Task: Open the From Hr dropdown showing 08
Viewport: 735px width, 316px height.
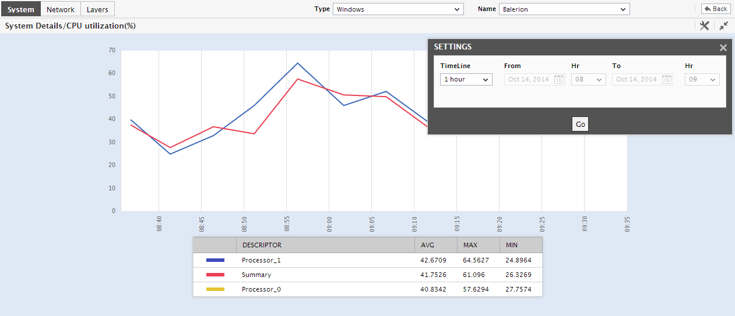Action: [x=589, y=79]
